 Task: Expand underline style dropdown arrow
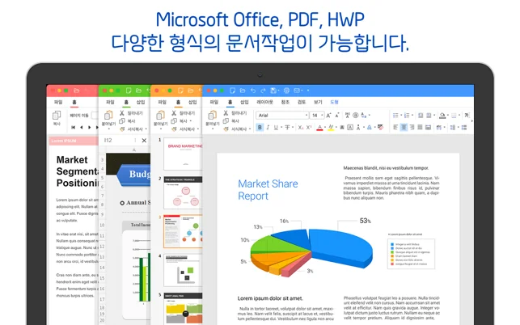[x=281, y=128]
